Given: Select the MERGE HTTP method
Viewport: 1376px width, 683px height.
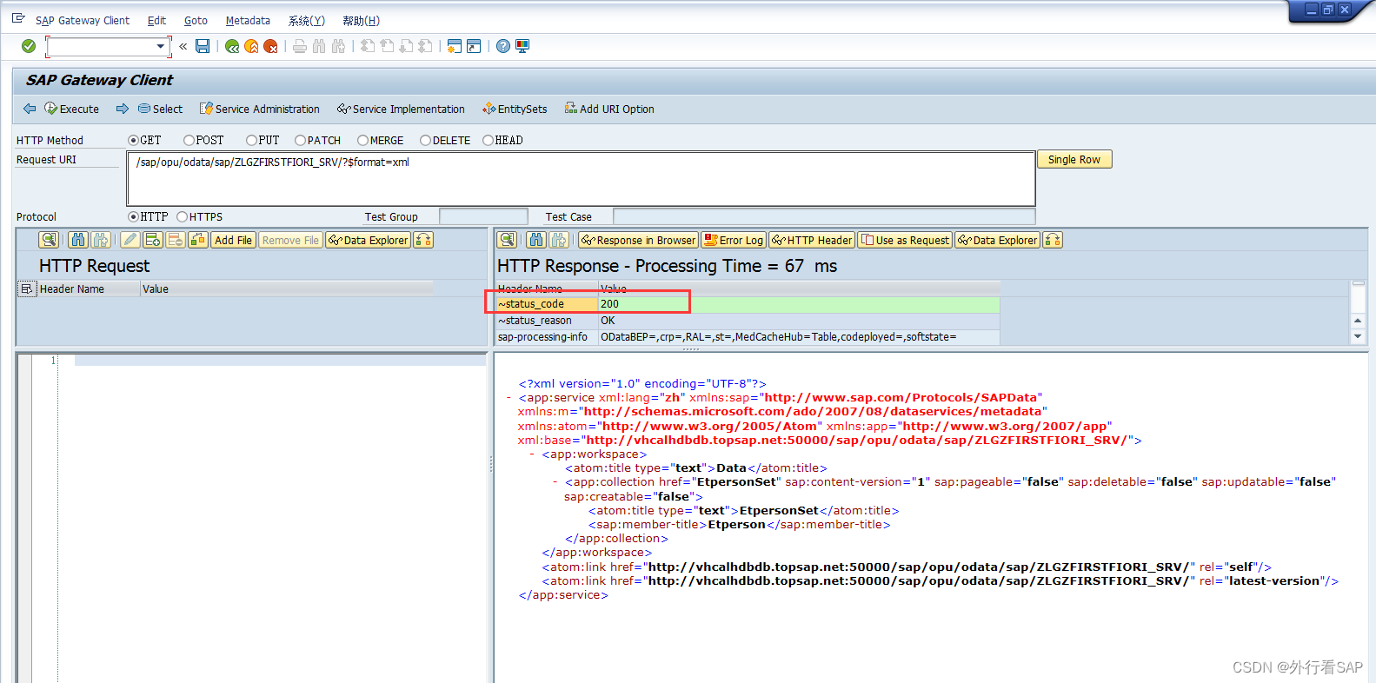Looking at the screenshot, I should (x=362, y=140).
